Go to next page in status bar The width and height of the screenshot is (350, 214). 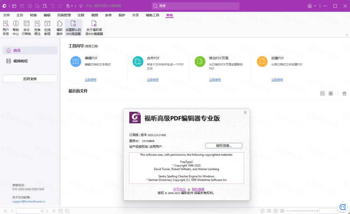pyautogui.click(x=47, y=211)
